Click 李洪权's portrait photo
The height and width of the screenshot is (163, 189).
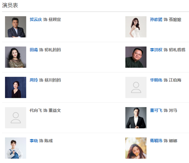136,57
